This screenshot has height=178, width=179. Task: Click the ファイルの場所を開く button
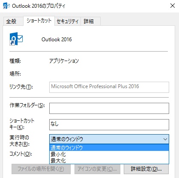[x=41, y=169]
